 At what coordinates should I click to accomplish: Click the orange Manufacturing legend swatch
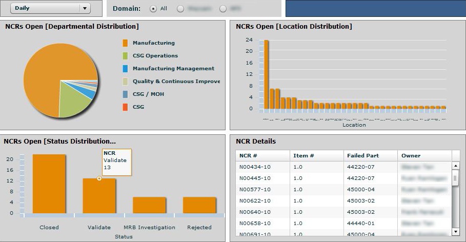pyautogui.click(x=125, y=43)
